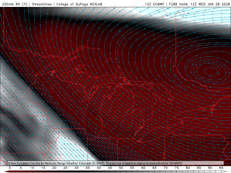This screenshot has width=231, height=173.
Task: Click the "250mb RH (%)" title text
Action: [x=15, y=4]
